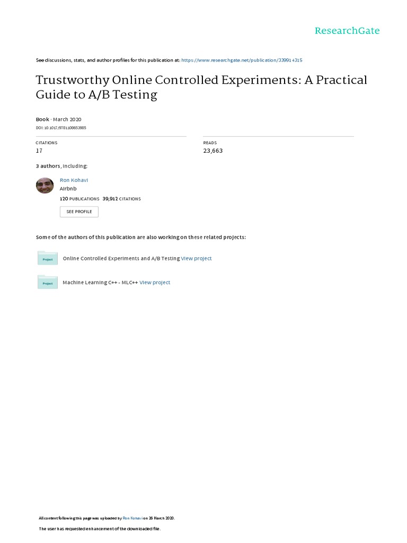Image resolution: width=407 pixels, height=543 pixels.
Task: Click the Online Controlled Experiments and A/B Testing project title
Action: tap(121, 258)
